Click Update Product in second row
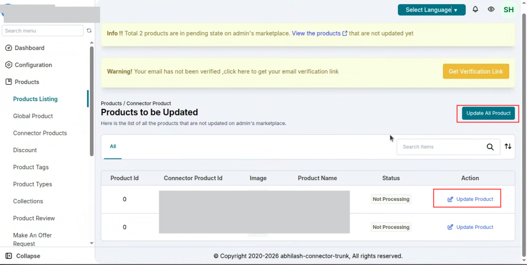Screen dimensions: 527x265 475,227
